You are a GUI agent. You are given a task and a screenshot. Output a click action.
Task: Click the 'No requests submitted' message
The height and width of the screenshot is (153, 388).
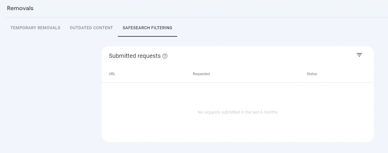click(x=238, y=112)
